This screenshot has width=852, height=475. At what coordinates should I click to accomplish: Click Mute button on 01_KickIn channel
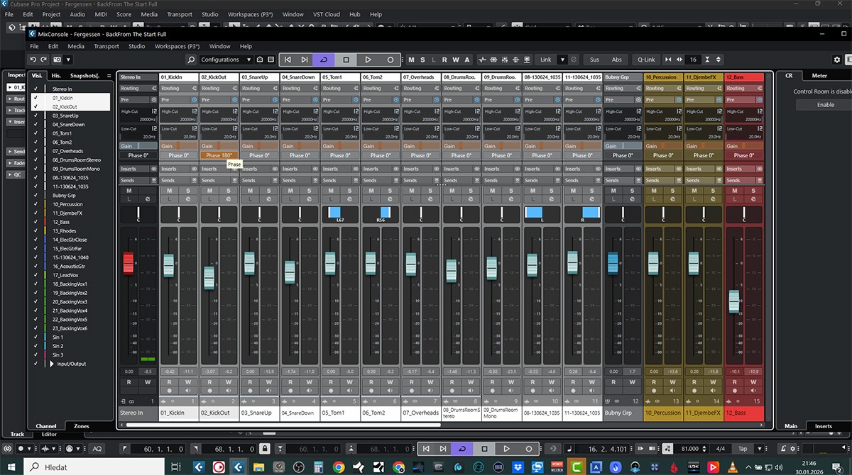pyautogui.click(x=169, y=191)
